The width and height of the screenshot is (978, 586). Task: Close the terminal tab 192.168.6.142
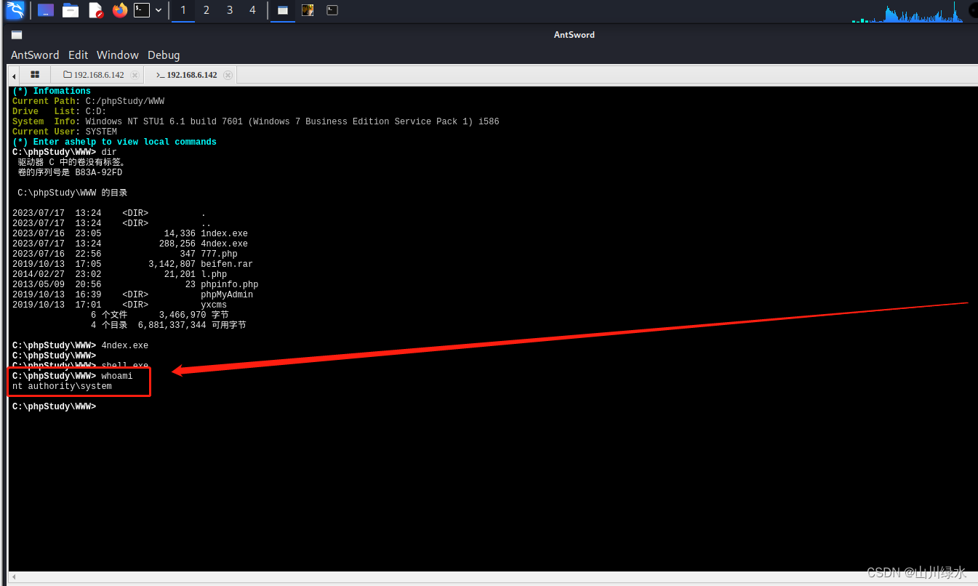click(228, 75)
